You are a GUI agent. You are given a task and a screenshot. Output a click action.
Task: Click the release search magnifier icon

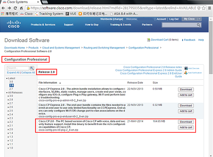32,68
